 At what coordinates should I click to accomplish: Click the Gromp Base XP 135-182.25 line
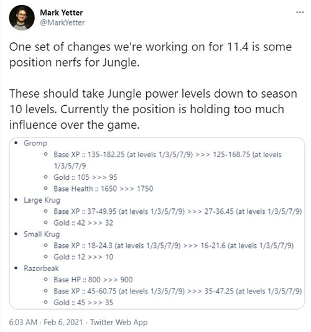pyautogui.click(x=167, y=160)
